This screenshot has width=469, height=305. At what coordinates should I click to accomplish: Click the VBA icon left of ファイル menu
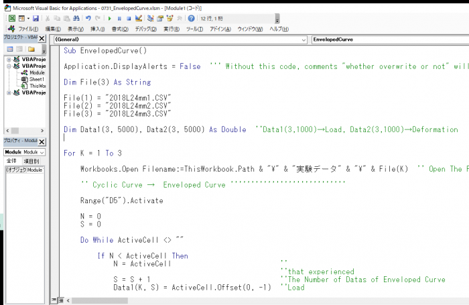[11, 29]
